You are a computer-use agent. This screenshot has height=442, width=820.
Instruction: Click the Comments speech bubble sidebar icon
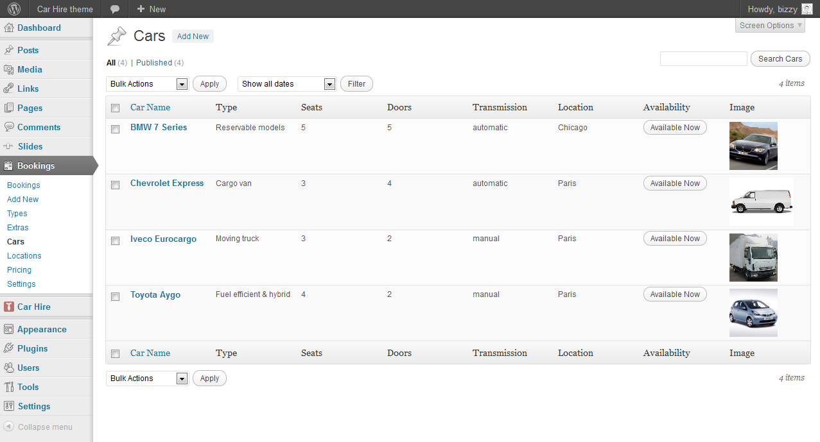coord(9,127)
